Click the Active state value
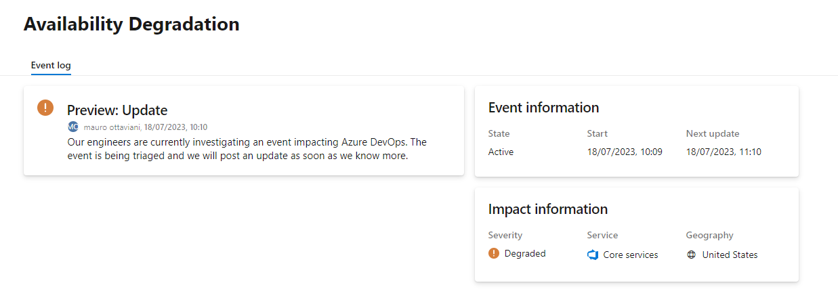This screenshot has width=838, height=304. click(501, 152)
